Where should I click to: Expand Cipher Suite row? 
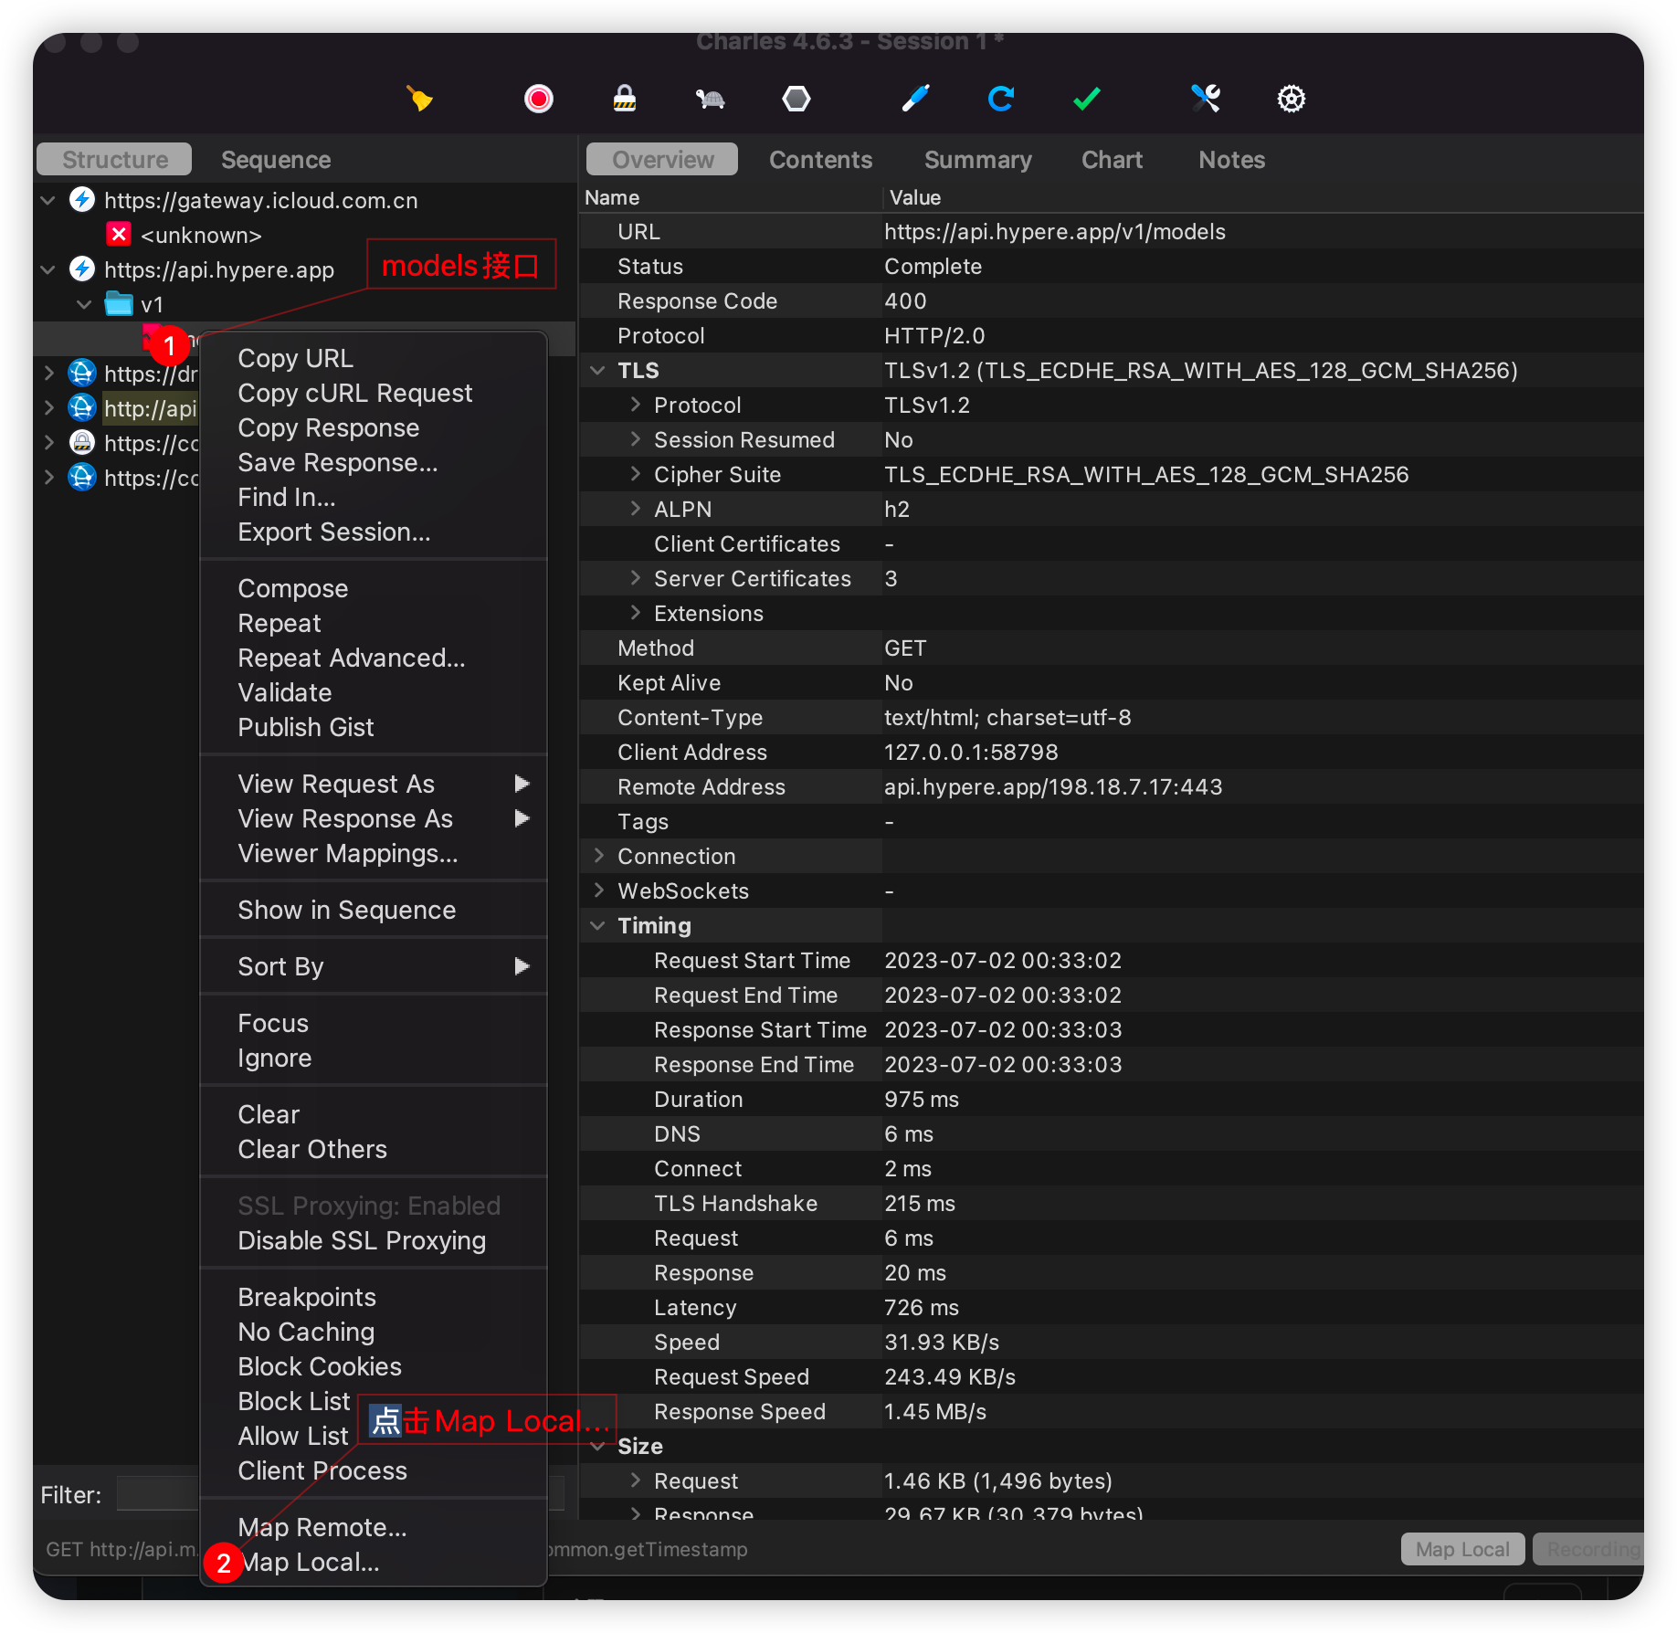click(x=636, y=474)
